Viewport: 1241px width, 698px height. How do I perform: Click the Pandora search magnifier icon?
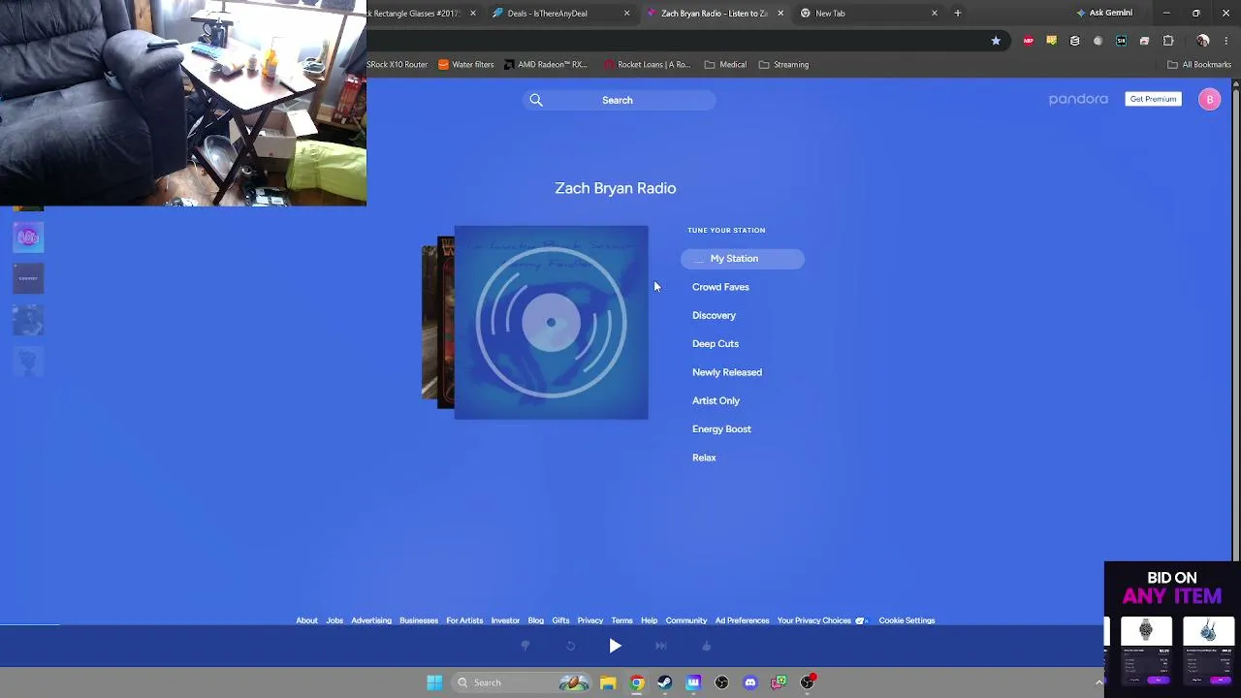coord(536,100)
